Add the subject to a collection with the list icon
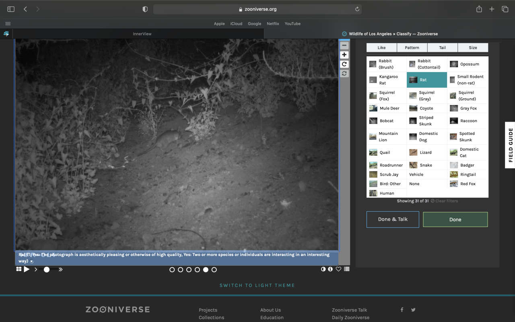Image resolution: width=515 pixels, height=322 pixels. click(x=346, y=269)
